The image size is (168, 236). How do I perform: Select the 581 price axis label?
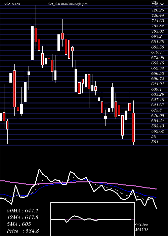click(x=155, y=142)
